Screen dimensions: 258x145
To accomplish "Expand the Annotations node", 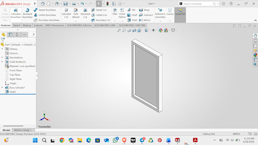I will pyautogui.click(x=2, y=58).
